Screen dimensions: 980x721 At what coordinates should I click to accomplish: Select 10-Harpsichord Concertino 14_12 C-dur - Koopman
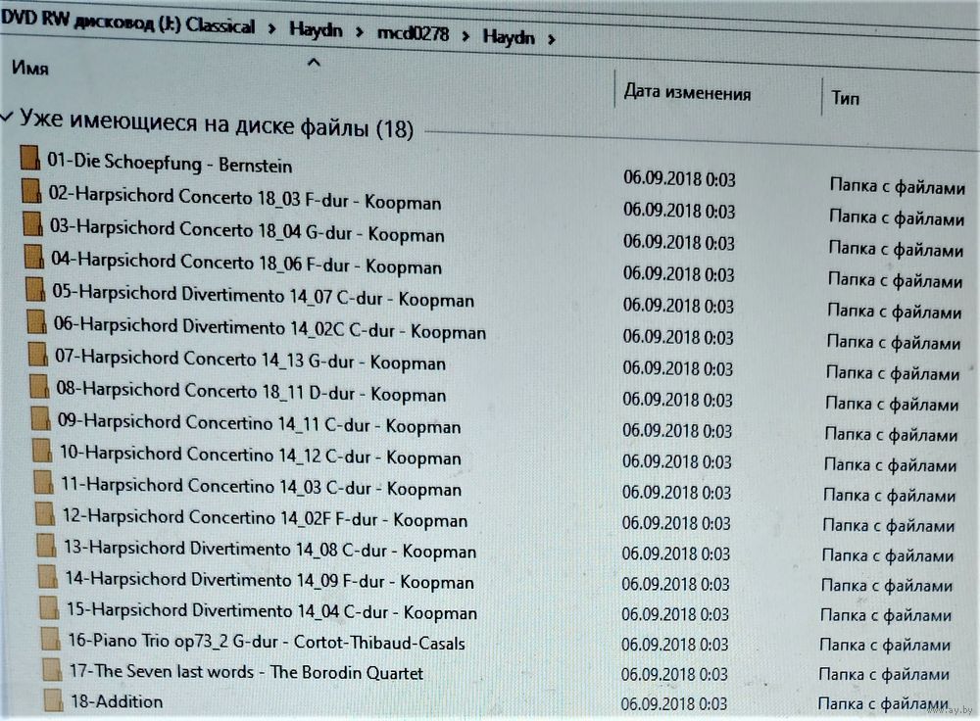pyautogui.click(x=261, y=455)
